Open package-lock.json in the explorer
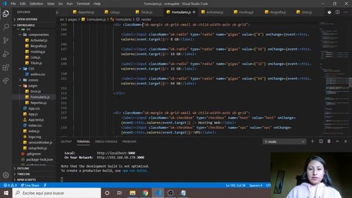This screenshot has height=198, width=352. click(40, 159)
